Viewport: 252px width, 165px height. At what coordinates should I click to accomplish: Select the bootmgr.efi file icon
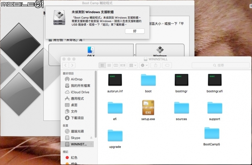(215, 80)
